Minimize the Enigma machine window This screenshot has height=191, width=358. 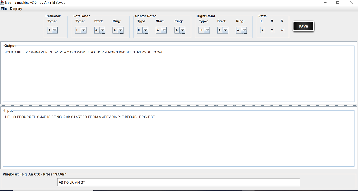pyautogui.click(x=325, y=3)
